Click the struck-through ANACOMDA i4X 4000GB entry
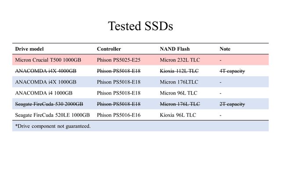The height and width of the screenshot is (175, 281). click(46, 71)
